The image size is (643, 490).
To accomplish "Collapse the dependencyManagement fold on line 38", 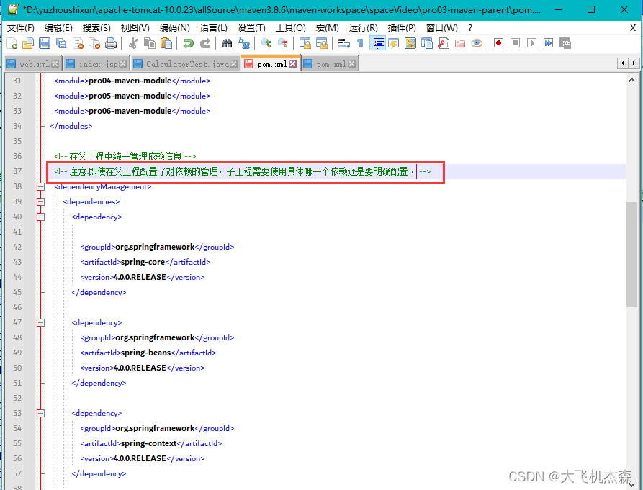I will (x=40, y=186).
